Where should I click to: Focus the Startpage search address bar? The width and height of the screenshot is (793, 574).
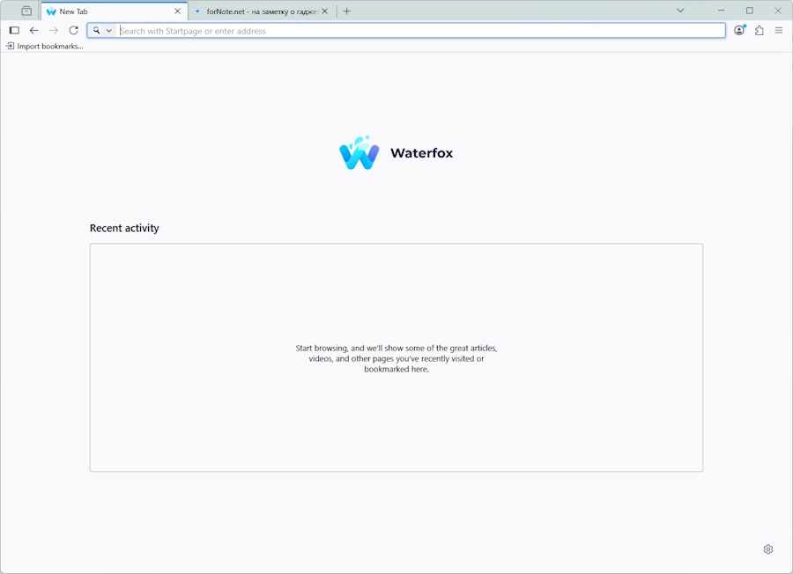click(414, 31)
